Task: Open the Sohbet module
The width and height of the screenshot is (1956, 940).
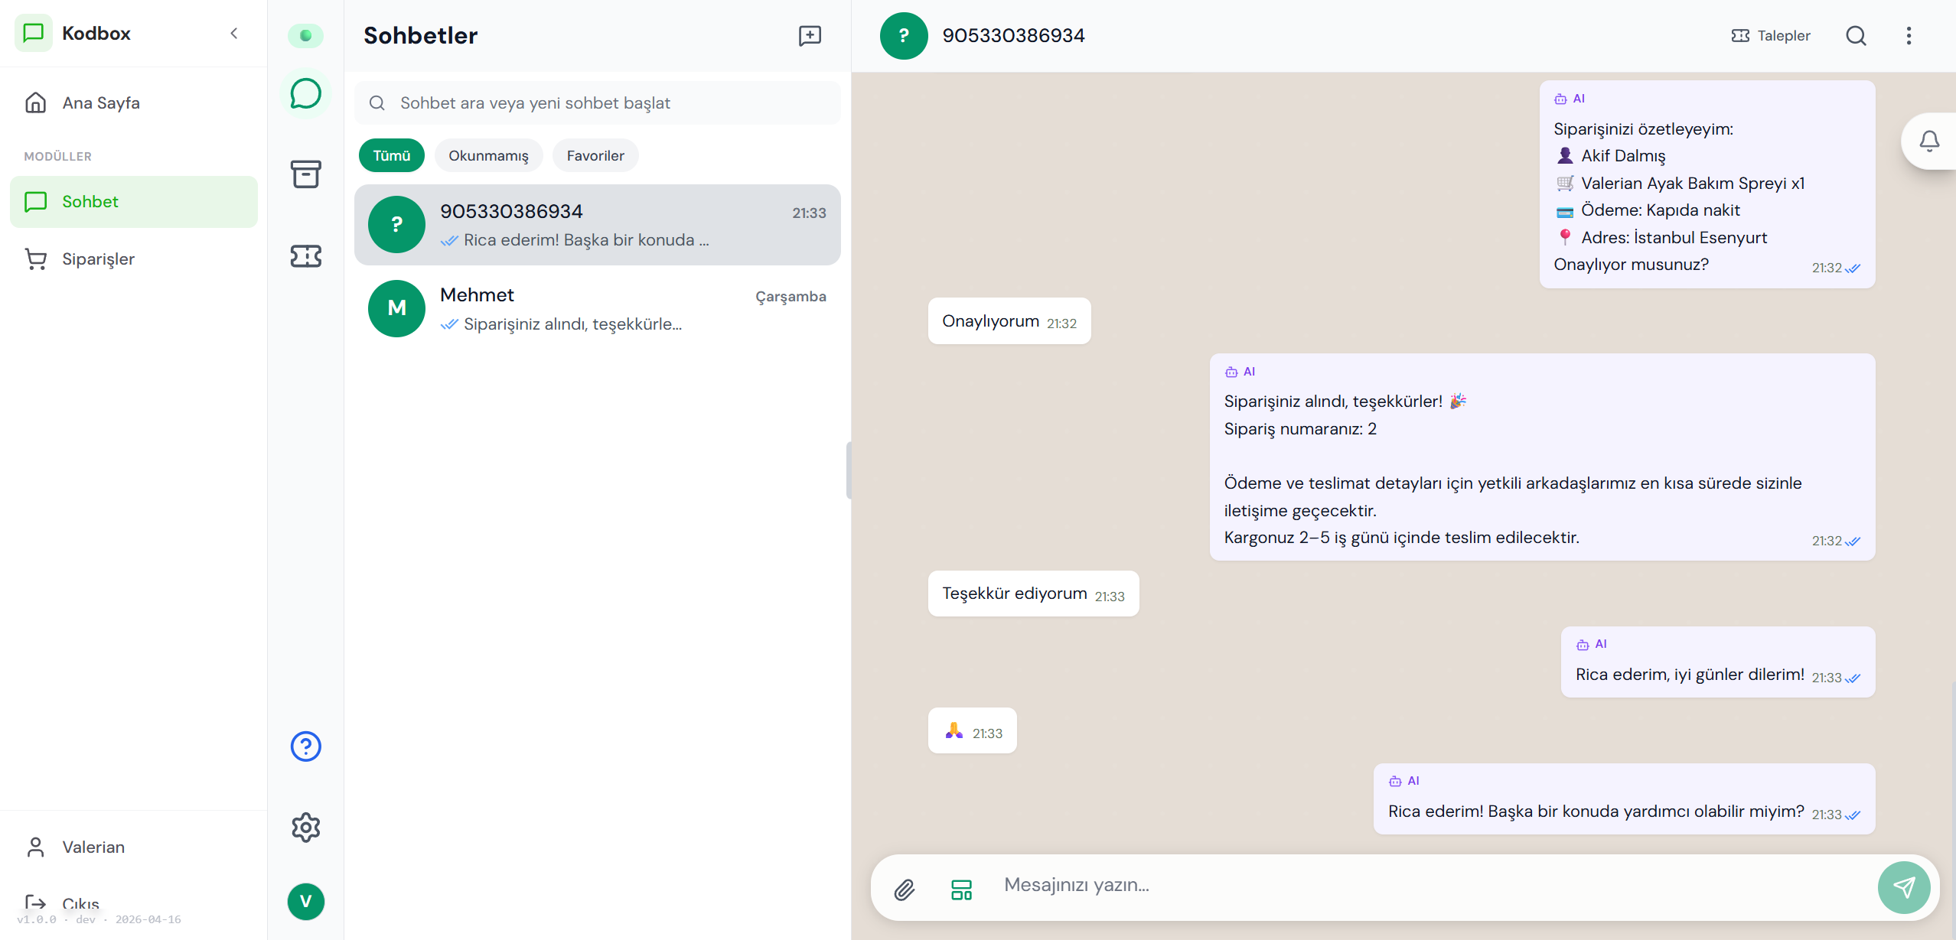Action: pos(133,201)
